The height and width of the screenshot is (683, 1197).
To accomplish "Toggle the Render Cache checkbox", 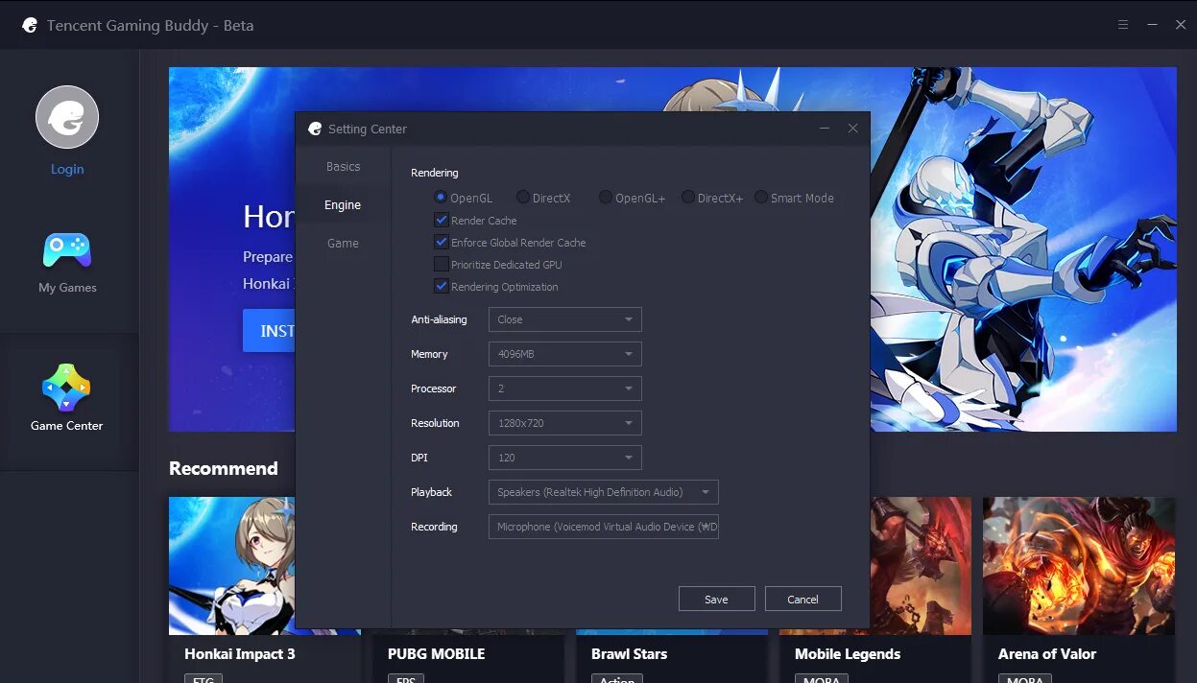I will 442,220.
